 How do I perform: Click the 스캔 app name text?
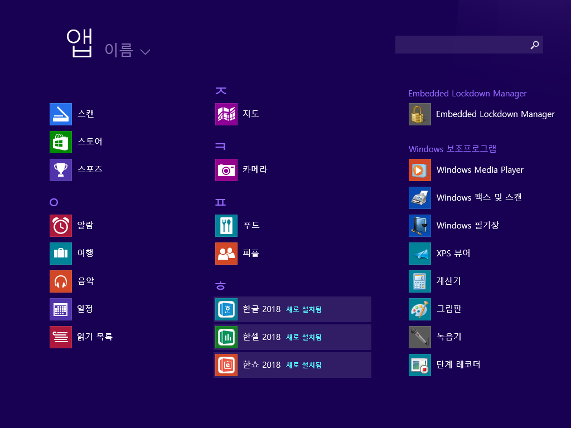[x=85, y=114]
